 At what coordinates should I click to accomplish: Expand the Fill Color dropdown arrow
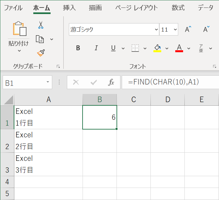(x=167, y=49)
